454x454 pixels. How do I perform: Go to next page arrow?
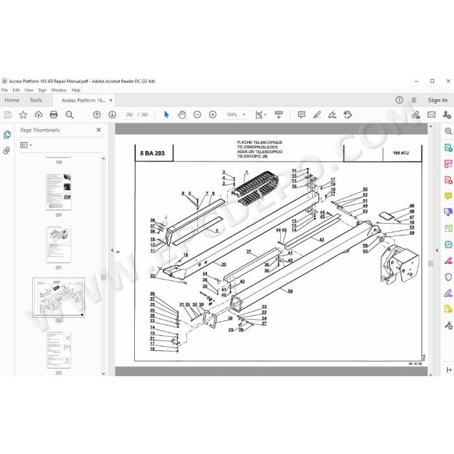112,115
